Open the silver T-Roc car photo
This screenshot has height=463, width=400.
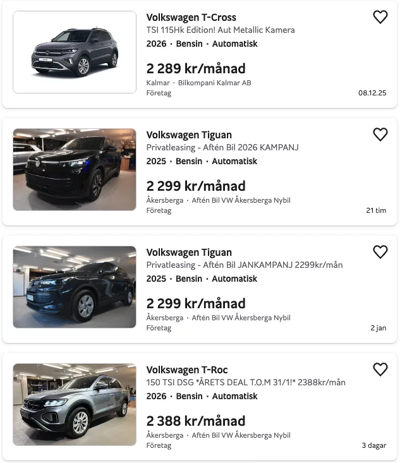pyautogui.click(x=75, y=405)
